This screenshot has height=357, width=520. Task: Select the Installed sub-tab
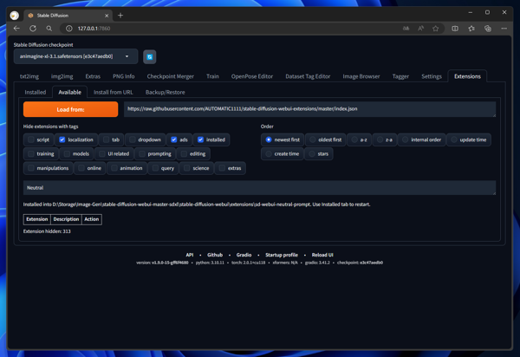(x=36, y=92)
